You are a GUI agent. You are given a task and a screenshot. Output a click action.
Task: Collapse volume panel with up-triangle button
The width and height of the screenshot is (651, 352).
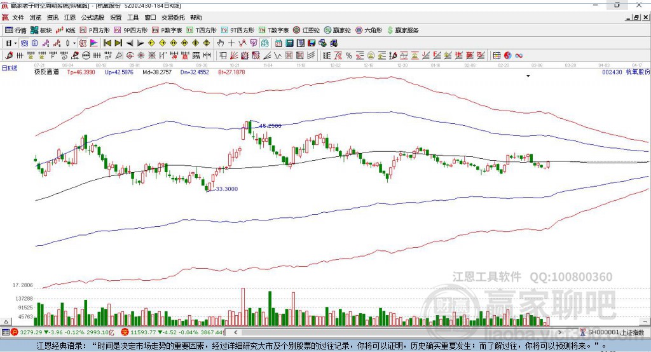(x=6, y=322)
